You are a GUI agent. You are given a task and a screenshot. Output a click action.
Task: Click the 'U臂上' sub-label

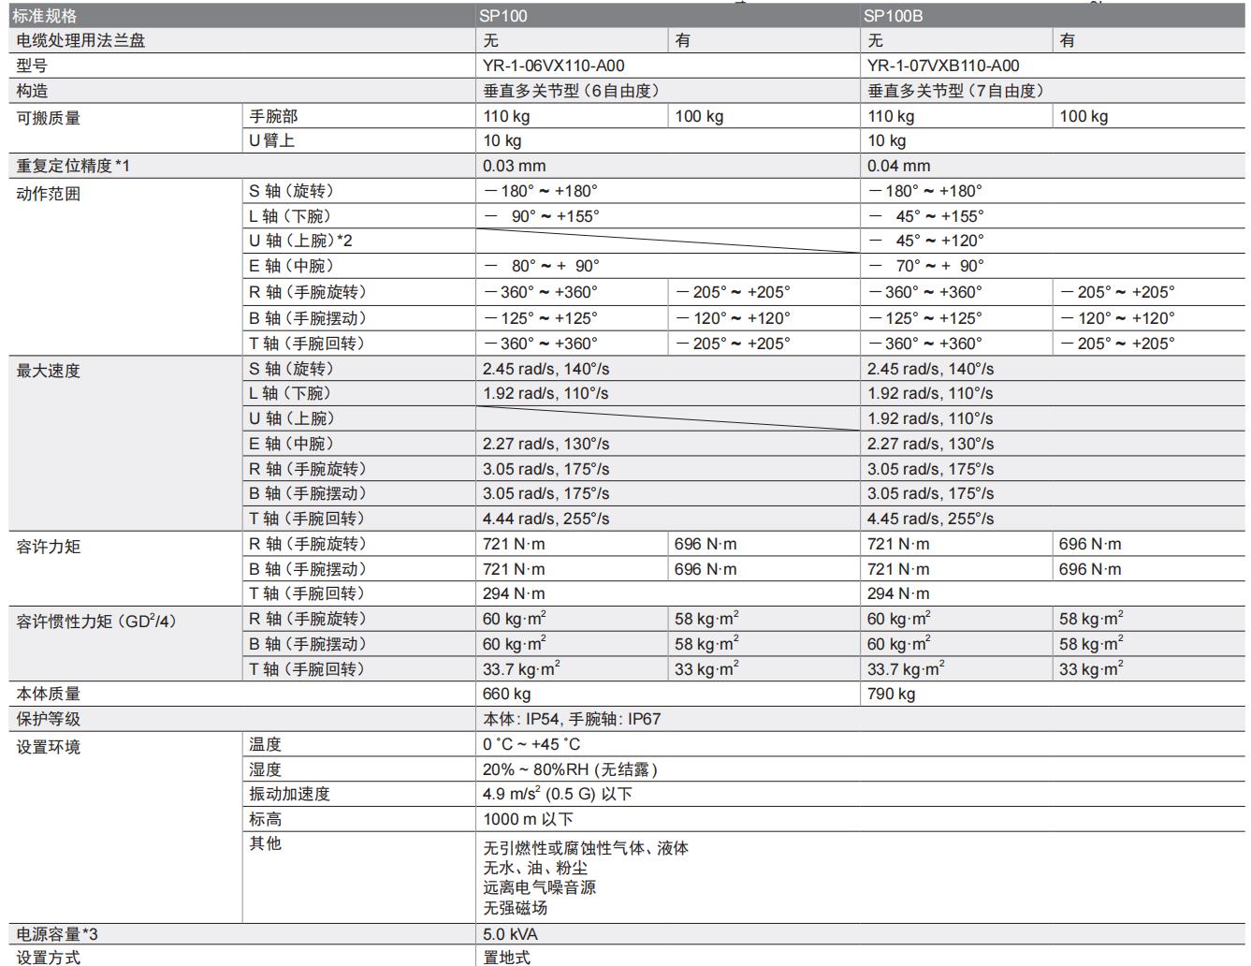pyautogui.click(x=271, y=140)
